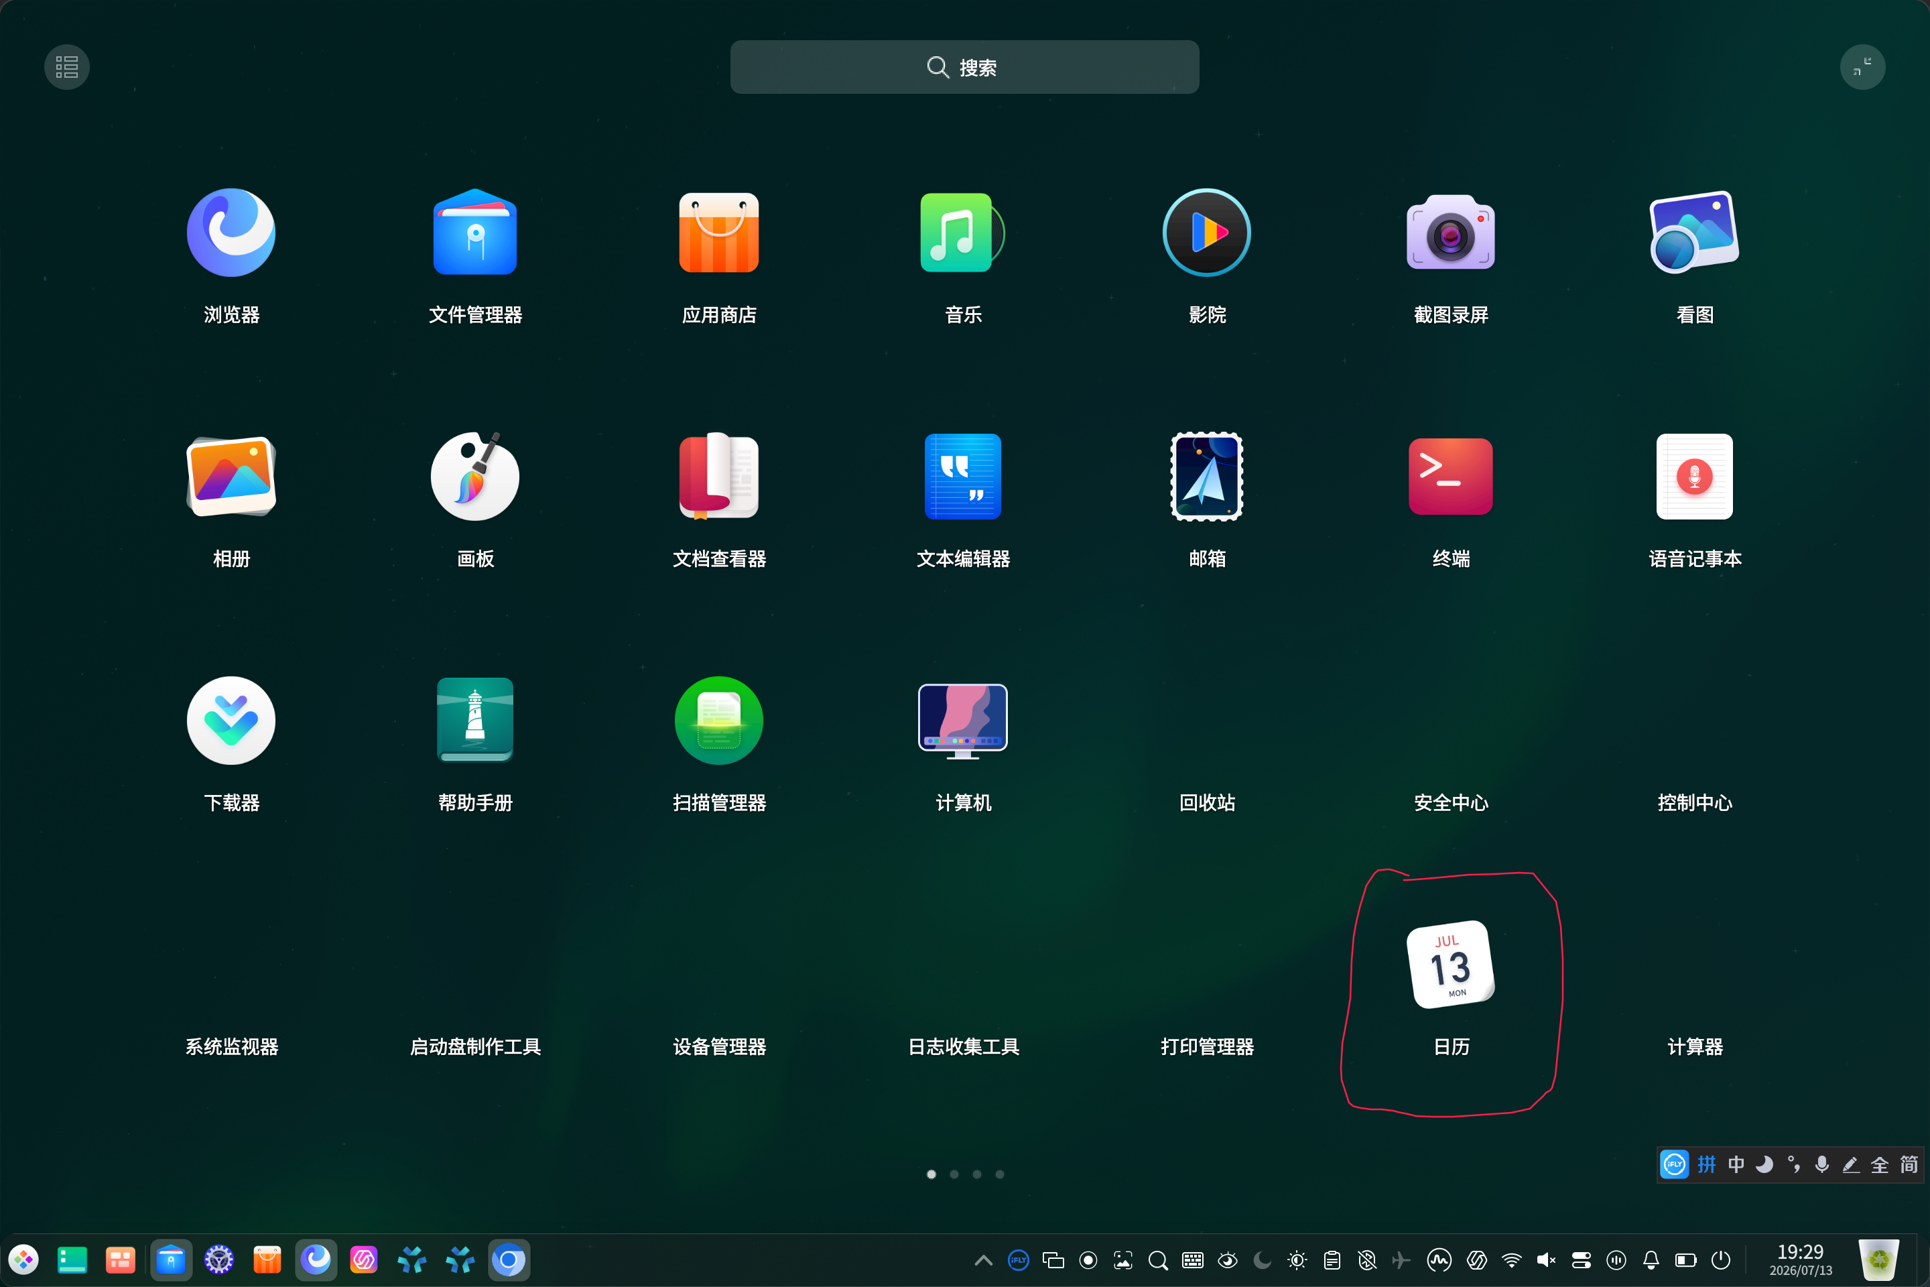The width and height of the screenshot is (1930, 1287).
Task: Toggle punctuation mode in IME bar
Action: 1794,1165
